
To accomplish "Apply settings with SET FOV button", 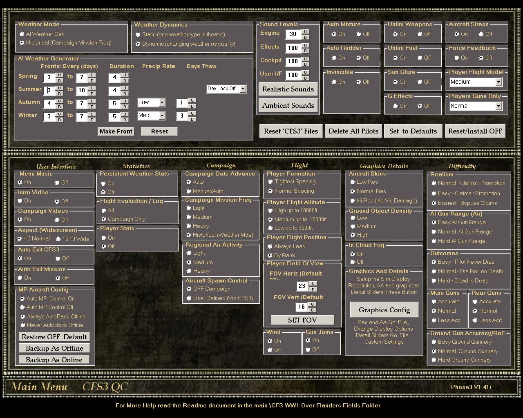I will point(302,320).
